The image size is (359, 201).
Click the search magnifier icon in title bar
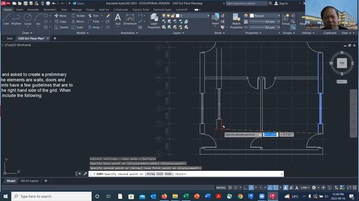(x=270, y=3)
